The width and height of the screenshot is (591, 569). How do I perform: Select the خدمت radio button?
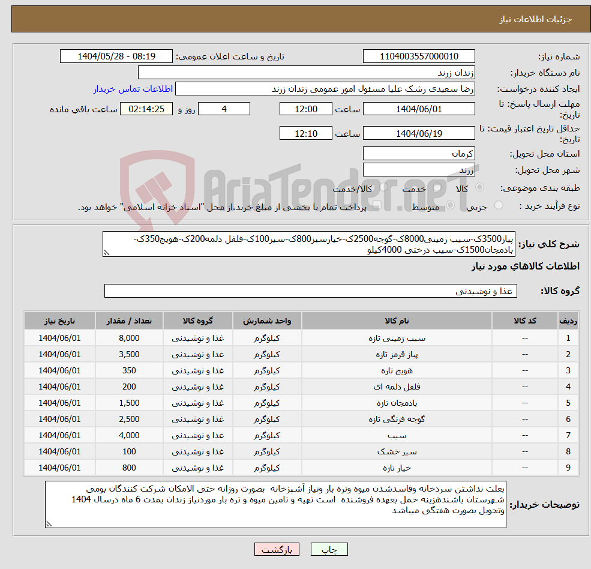[437, 187]
